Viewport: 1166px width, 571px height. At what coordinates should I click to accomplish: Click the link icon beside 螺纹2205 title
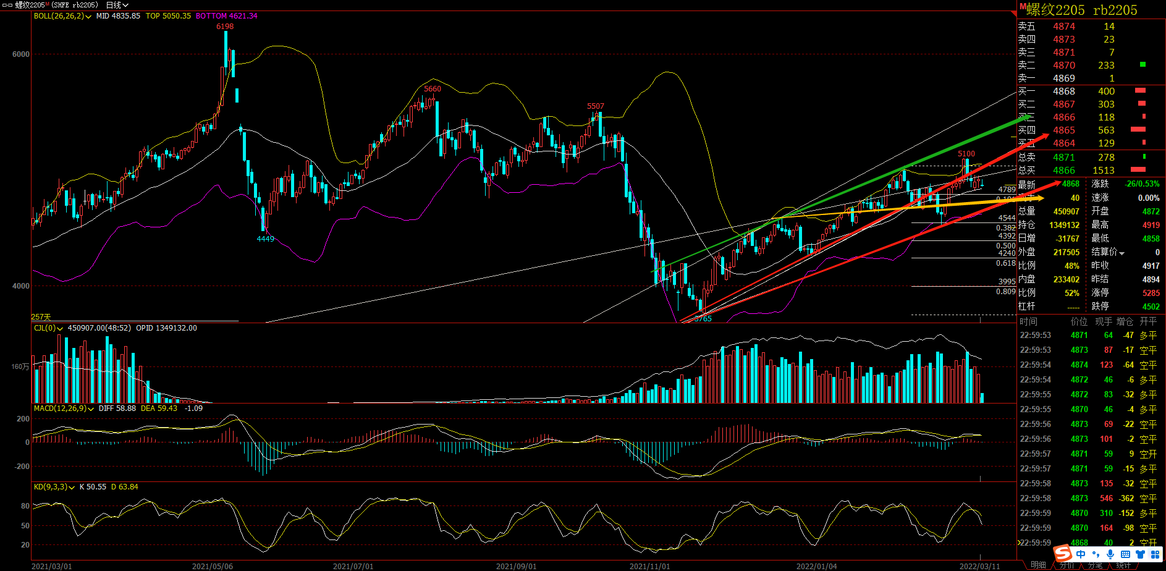[7, 5]
